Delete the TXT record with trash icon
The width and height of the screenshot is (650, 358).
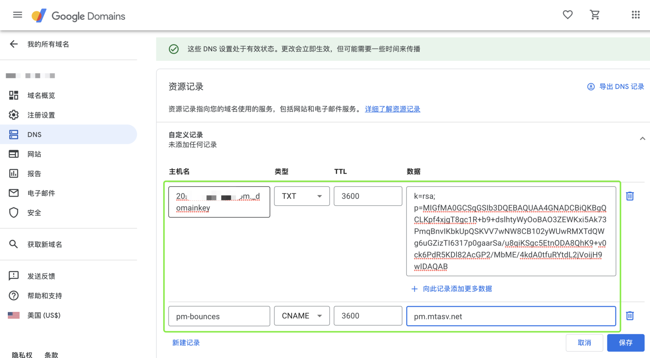630,196
